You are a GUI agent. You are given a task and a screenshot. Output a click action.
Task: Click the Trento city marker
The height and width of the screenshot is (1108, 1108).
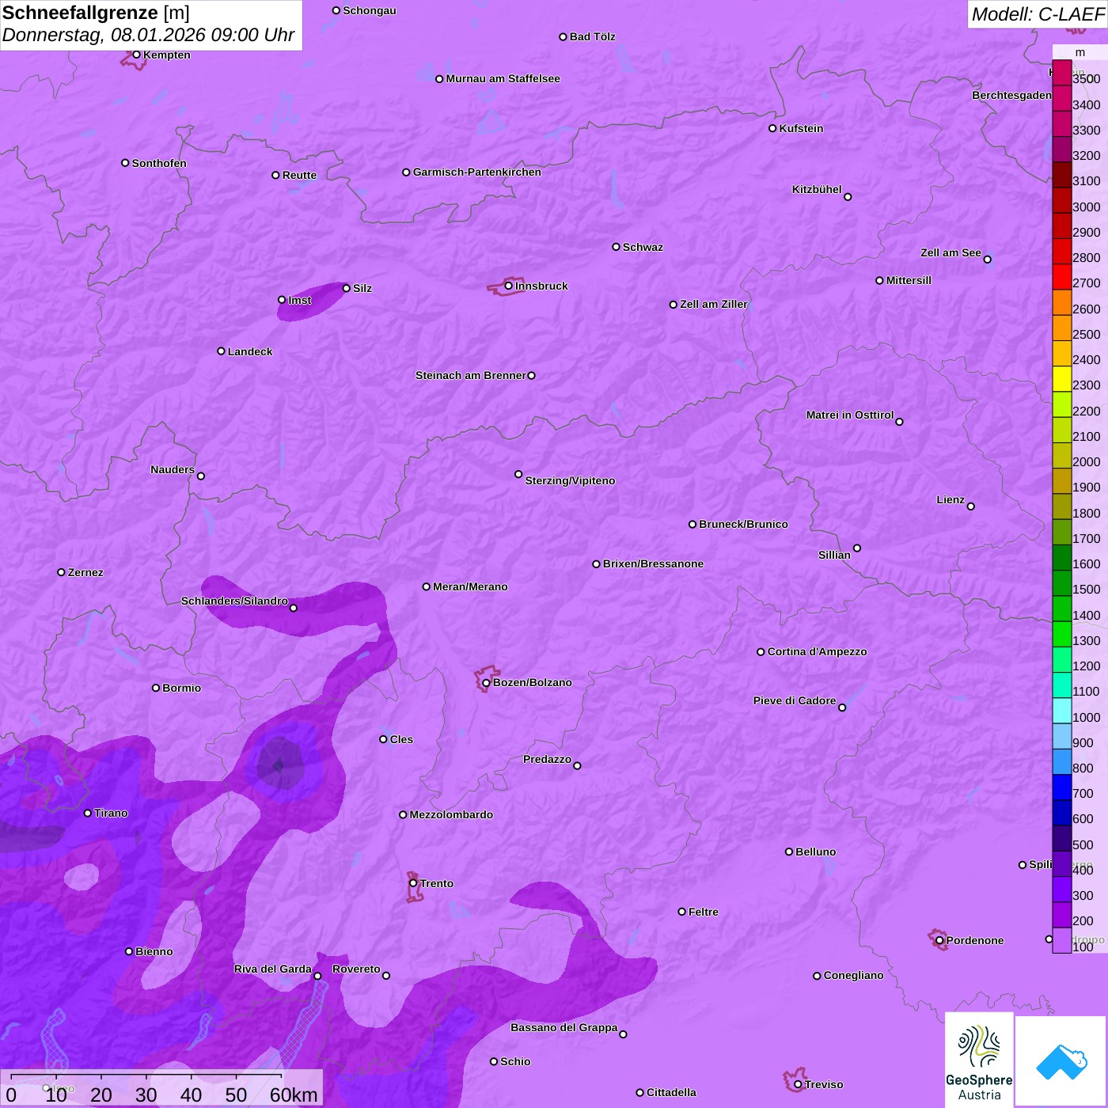413,883
